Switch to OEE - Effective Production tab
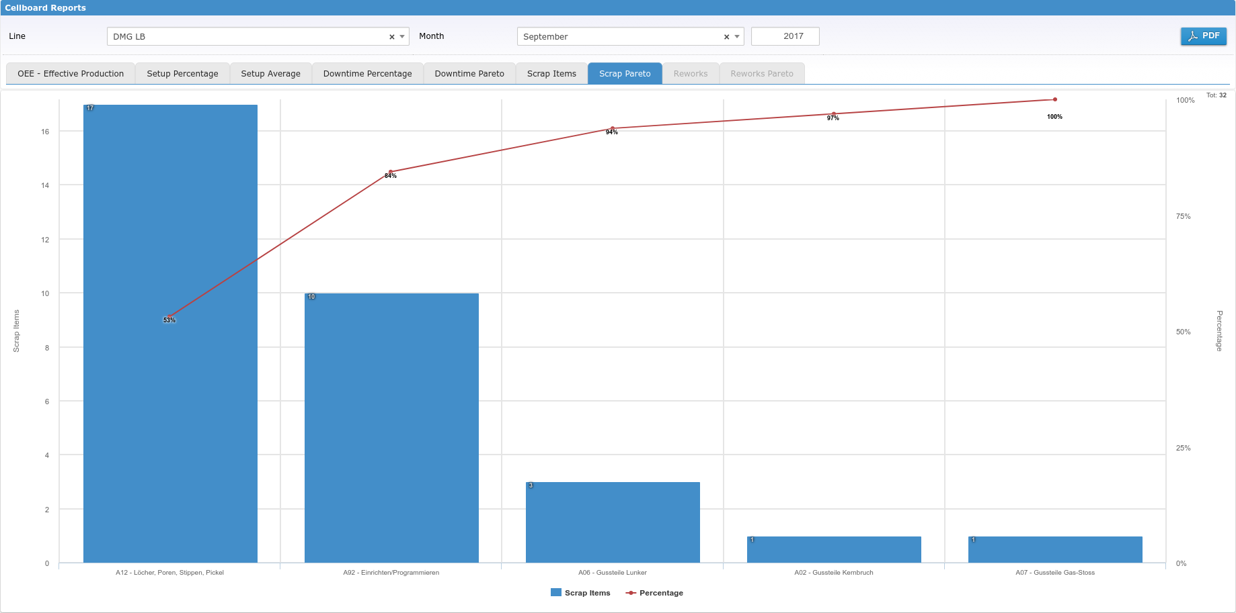This screenshot has height=613, width=1236. tap(71, 74)
